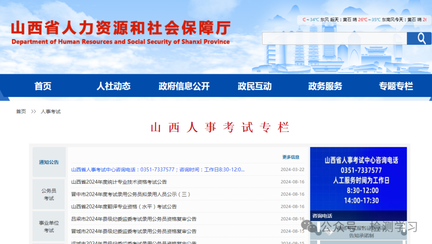Open the 事业单位考试 category
Image resolution: width=432 pixels, height=244 pixels.
pyautogui.click(x=49, y=226)
